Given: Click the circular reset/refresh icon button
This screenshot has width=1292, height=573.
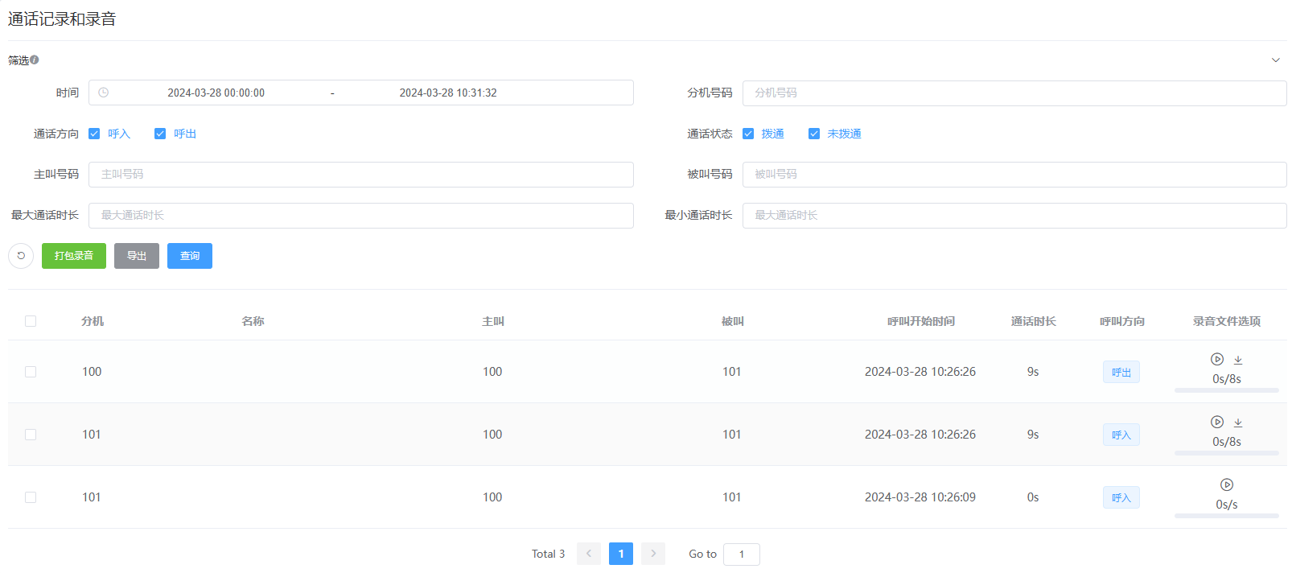Looking at the screenshot, I should [x=21, y=256].
